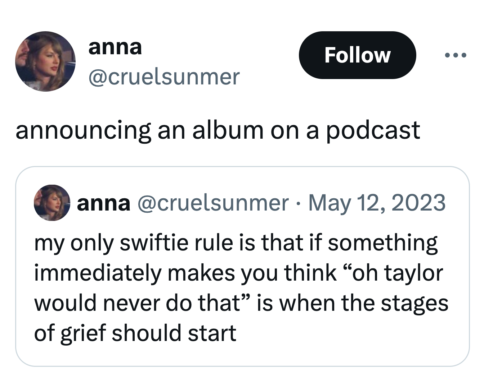Open the May 12, 2023 timestamp

(377, 203)
